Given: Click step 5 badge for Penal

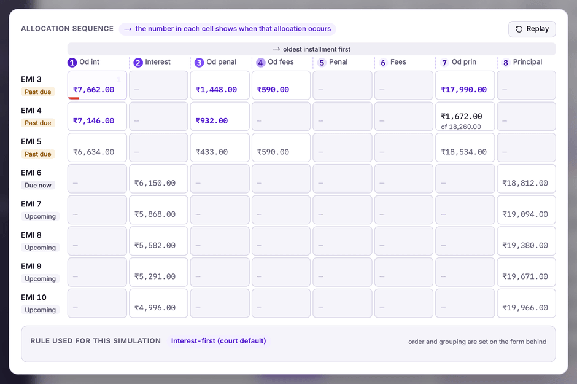Looking at the screenshot, I should (322, 63).
